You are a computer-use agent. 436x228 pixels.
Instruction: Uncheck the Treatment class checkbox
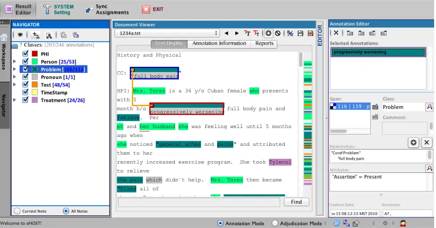pyautogui.click(x=25, y=100)
